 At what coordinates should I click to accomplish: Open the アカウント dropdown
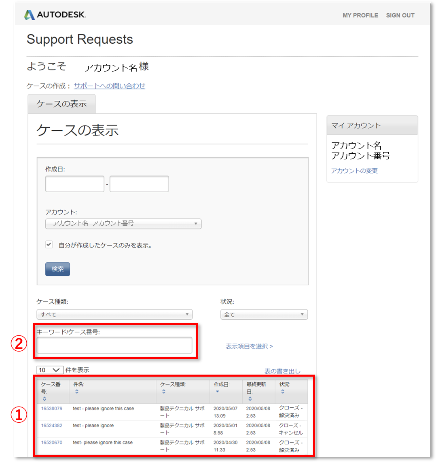(x=123, y=224)
